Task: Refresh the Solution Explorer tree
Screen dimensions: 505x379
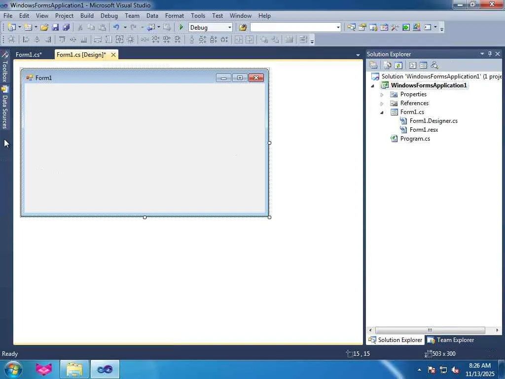Action: pyautogui.click(x=398, y=66)
